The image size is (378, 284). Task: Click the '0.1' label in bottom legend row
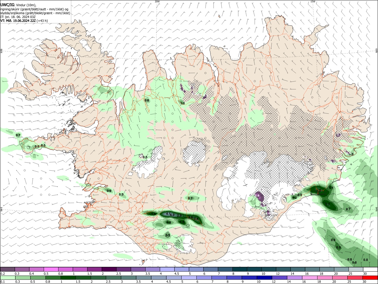(x=3, y=282)
